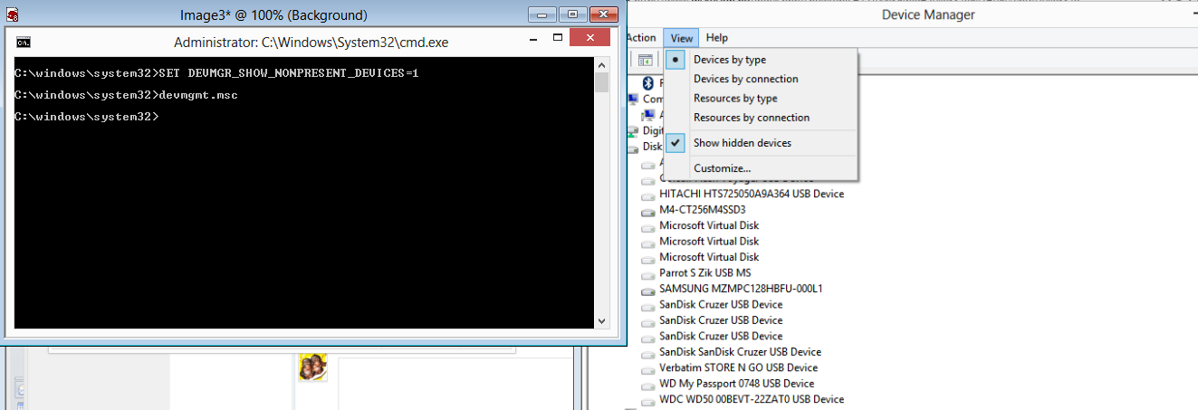Image resolution: width=1198 pixels, height=410 pixels.
Task: Close the open View menu header
Action: (x=682, y=38)
